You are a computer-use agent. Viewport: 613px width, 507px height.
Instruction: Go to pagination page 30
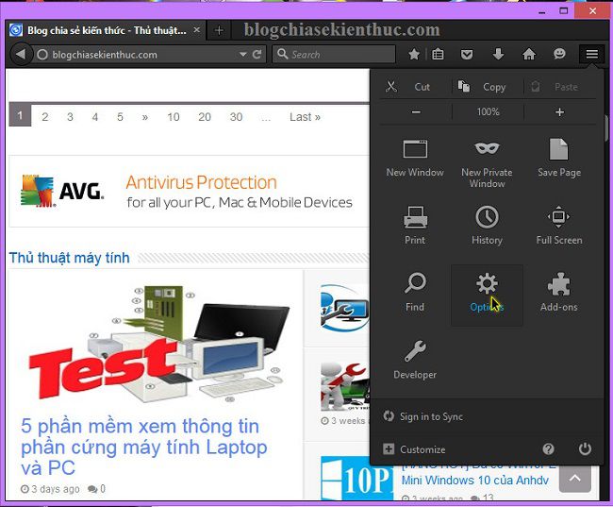point(236,117)
